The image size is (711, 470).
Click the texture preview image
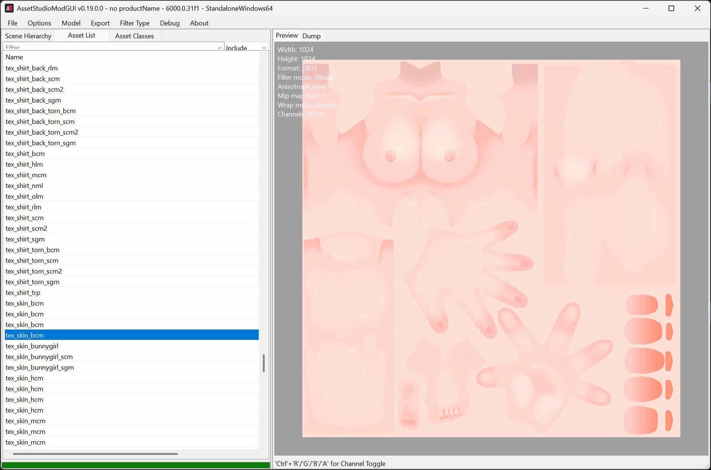pos(491,248)
